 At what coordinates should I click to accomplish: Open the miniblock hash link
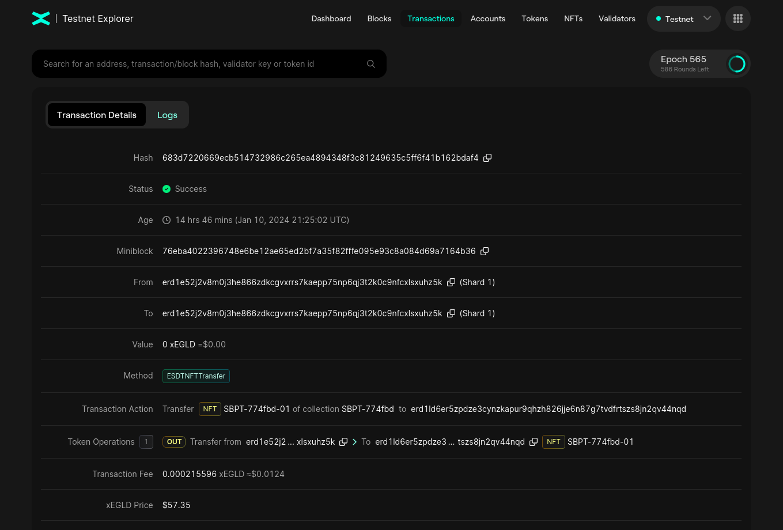(x=319, y=251)
